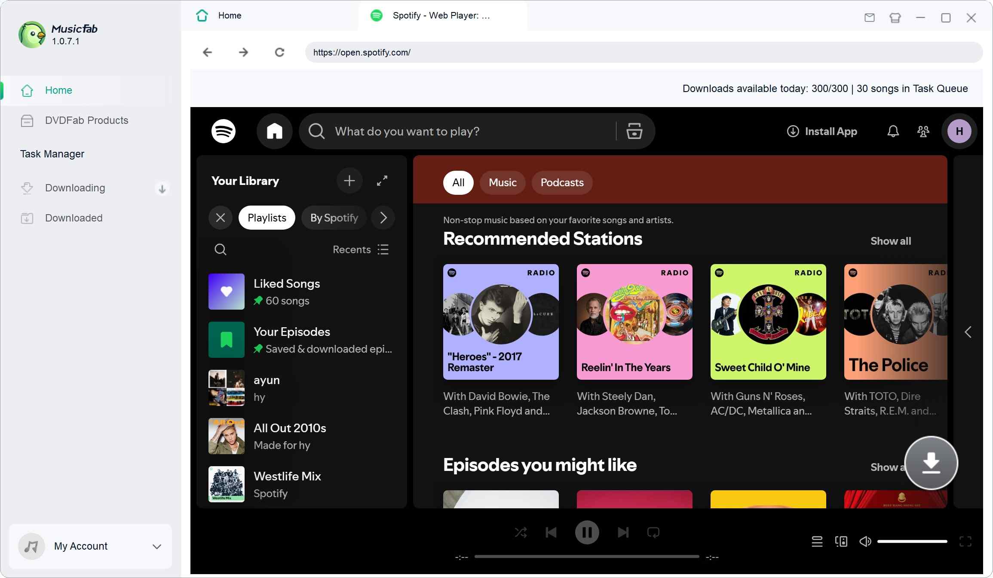Click the playback progress bar

coord(587,556)
